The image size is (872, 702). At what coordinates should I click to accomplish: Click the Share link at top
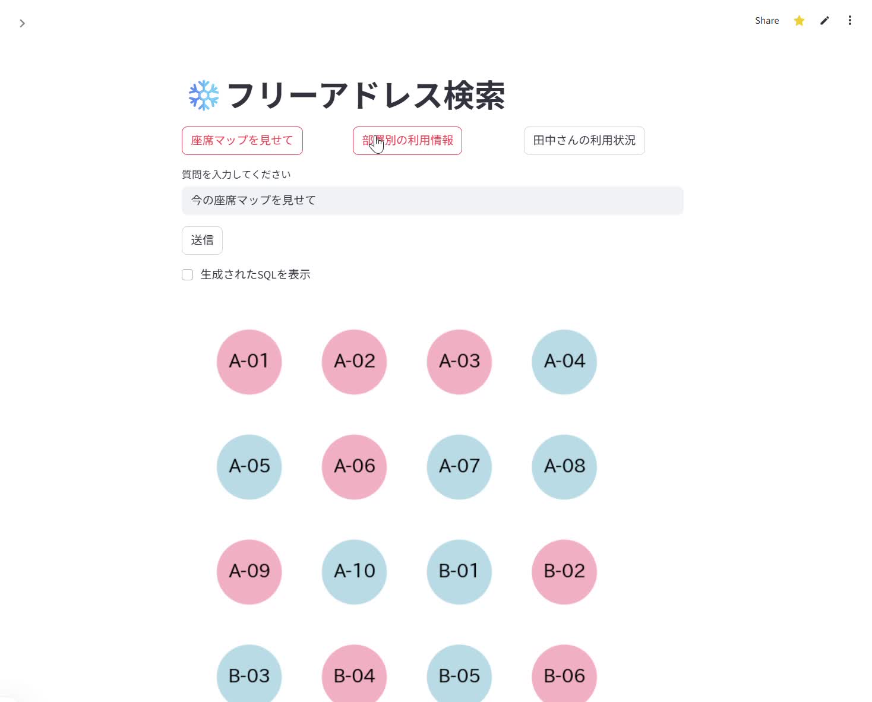[x=767, y=21]
